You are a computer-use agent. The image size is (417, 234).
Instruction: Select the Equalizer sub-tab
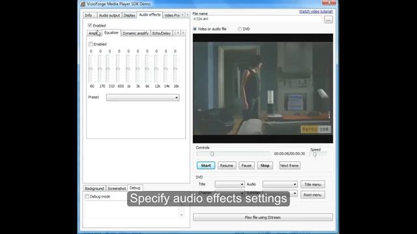coord(111,32)
